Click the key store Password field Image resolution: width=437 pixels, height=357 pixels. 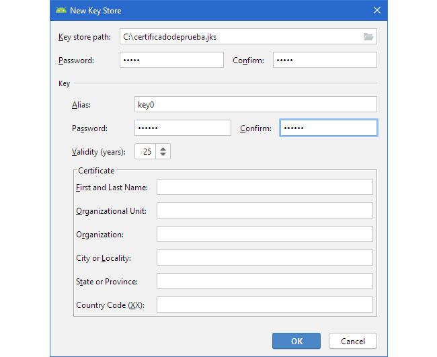[171, 60]
